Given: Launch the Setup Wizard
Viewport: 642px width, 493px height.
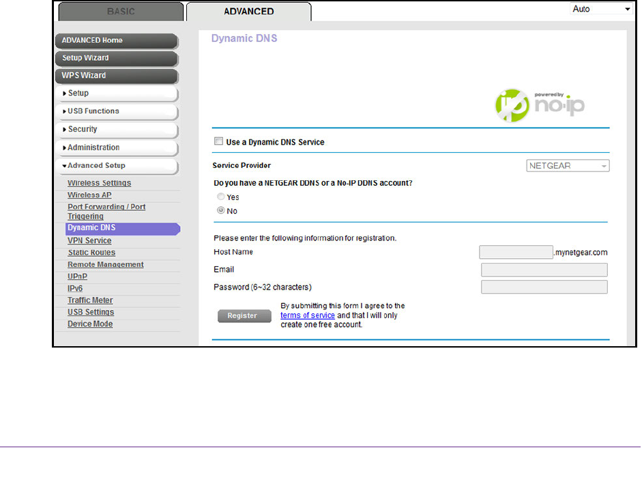Looking at the screenshot, I should (117, 58).
